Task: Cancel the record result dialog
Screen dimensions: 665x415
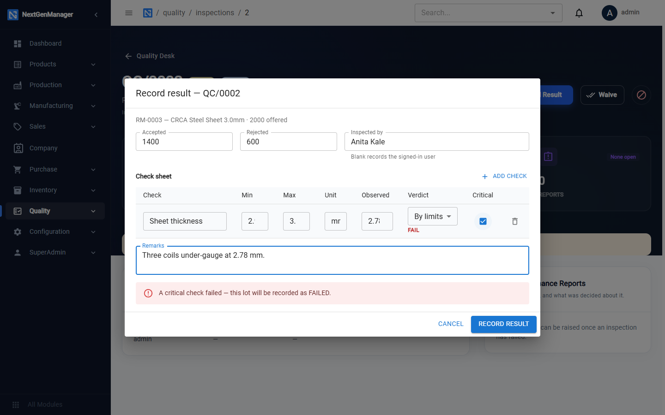Action: tap(451, 324)
